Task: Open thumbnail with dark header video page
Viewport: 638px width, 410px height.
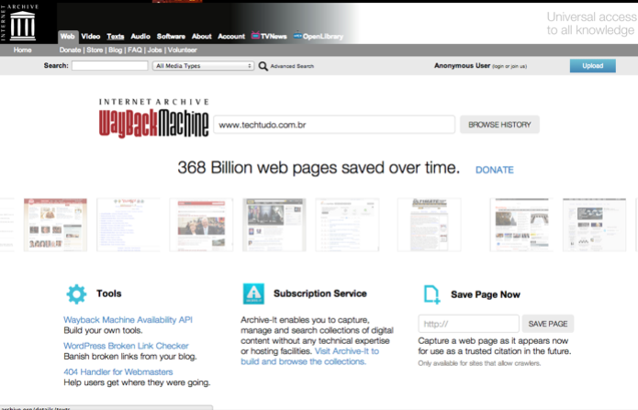Action: click(274, 225)
